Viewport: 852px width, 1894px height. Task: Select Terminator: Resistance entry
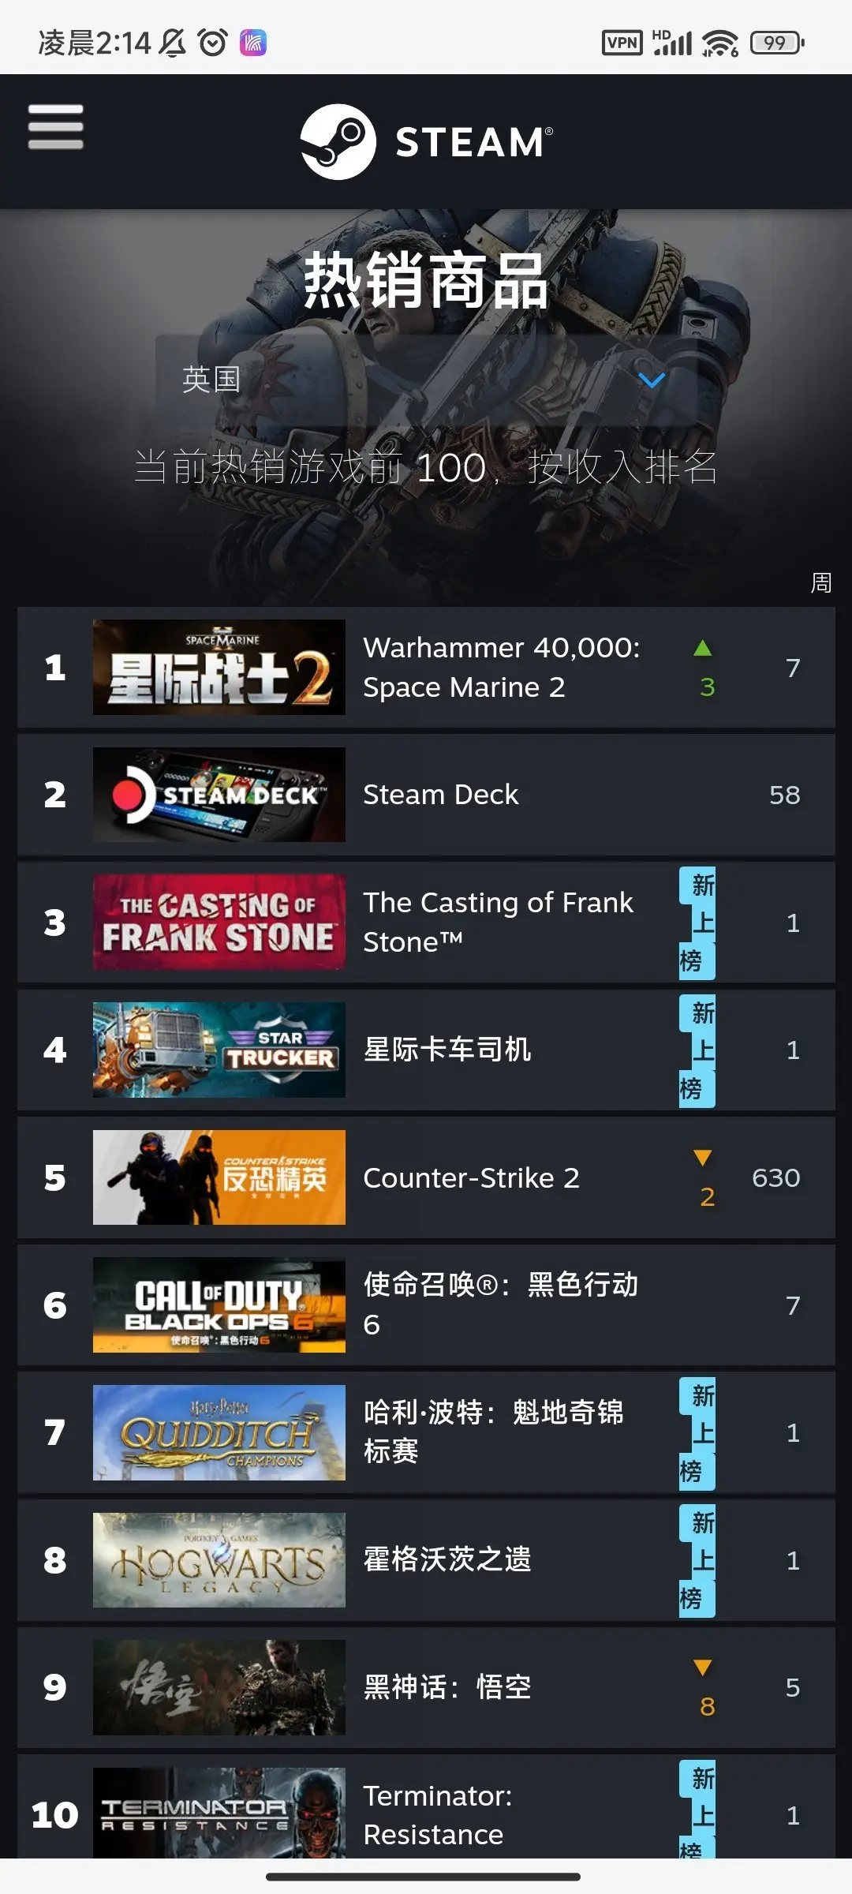click(426, 1807)
